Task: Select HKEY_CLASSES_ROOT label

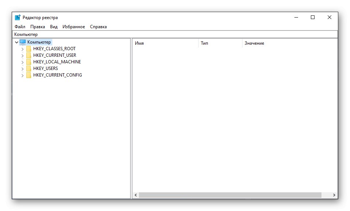Action: coord(54,49)
